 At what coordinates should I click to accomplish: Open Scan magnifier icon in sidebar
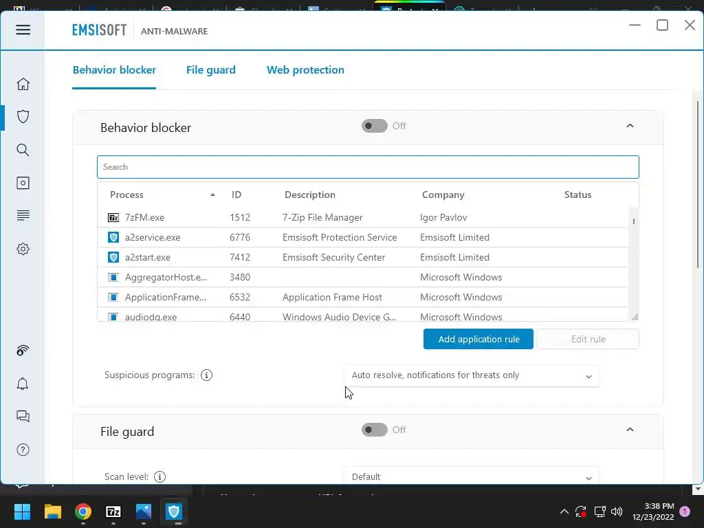click(23, 150)
